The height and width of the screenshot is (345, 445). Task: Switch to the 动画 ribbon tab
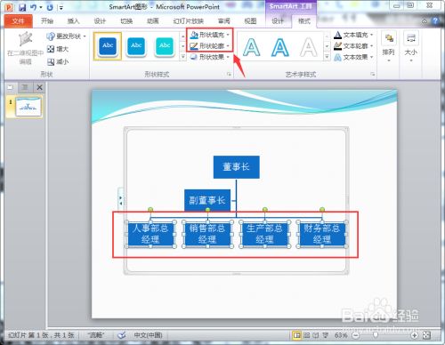(153, 20)
